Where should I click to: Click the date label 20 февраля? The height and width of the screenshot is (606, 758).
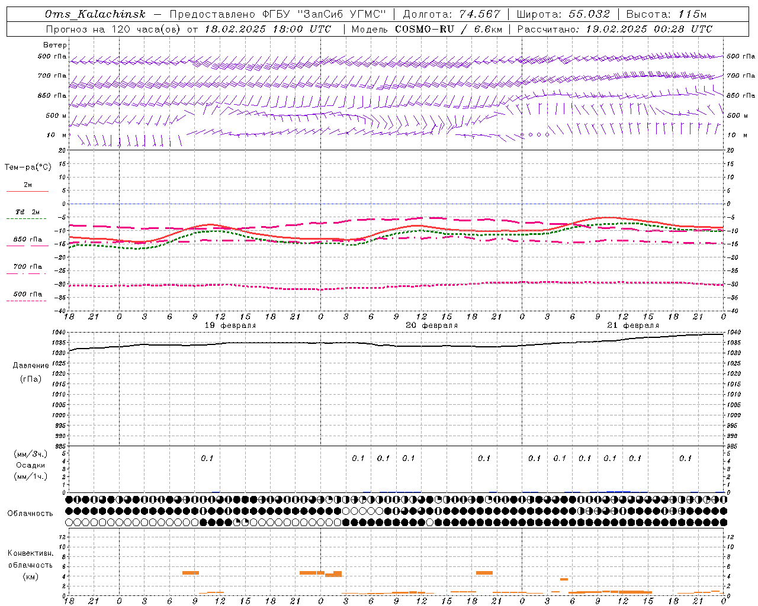pyautogui.click(x=432, y=325)
